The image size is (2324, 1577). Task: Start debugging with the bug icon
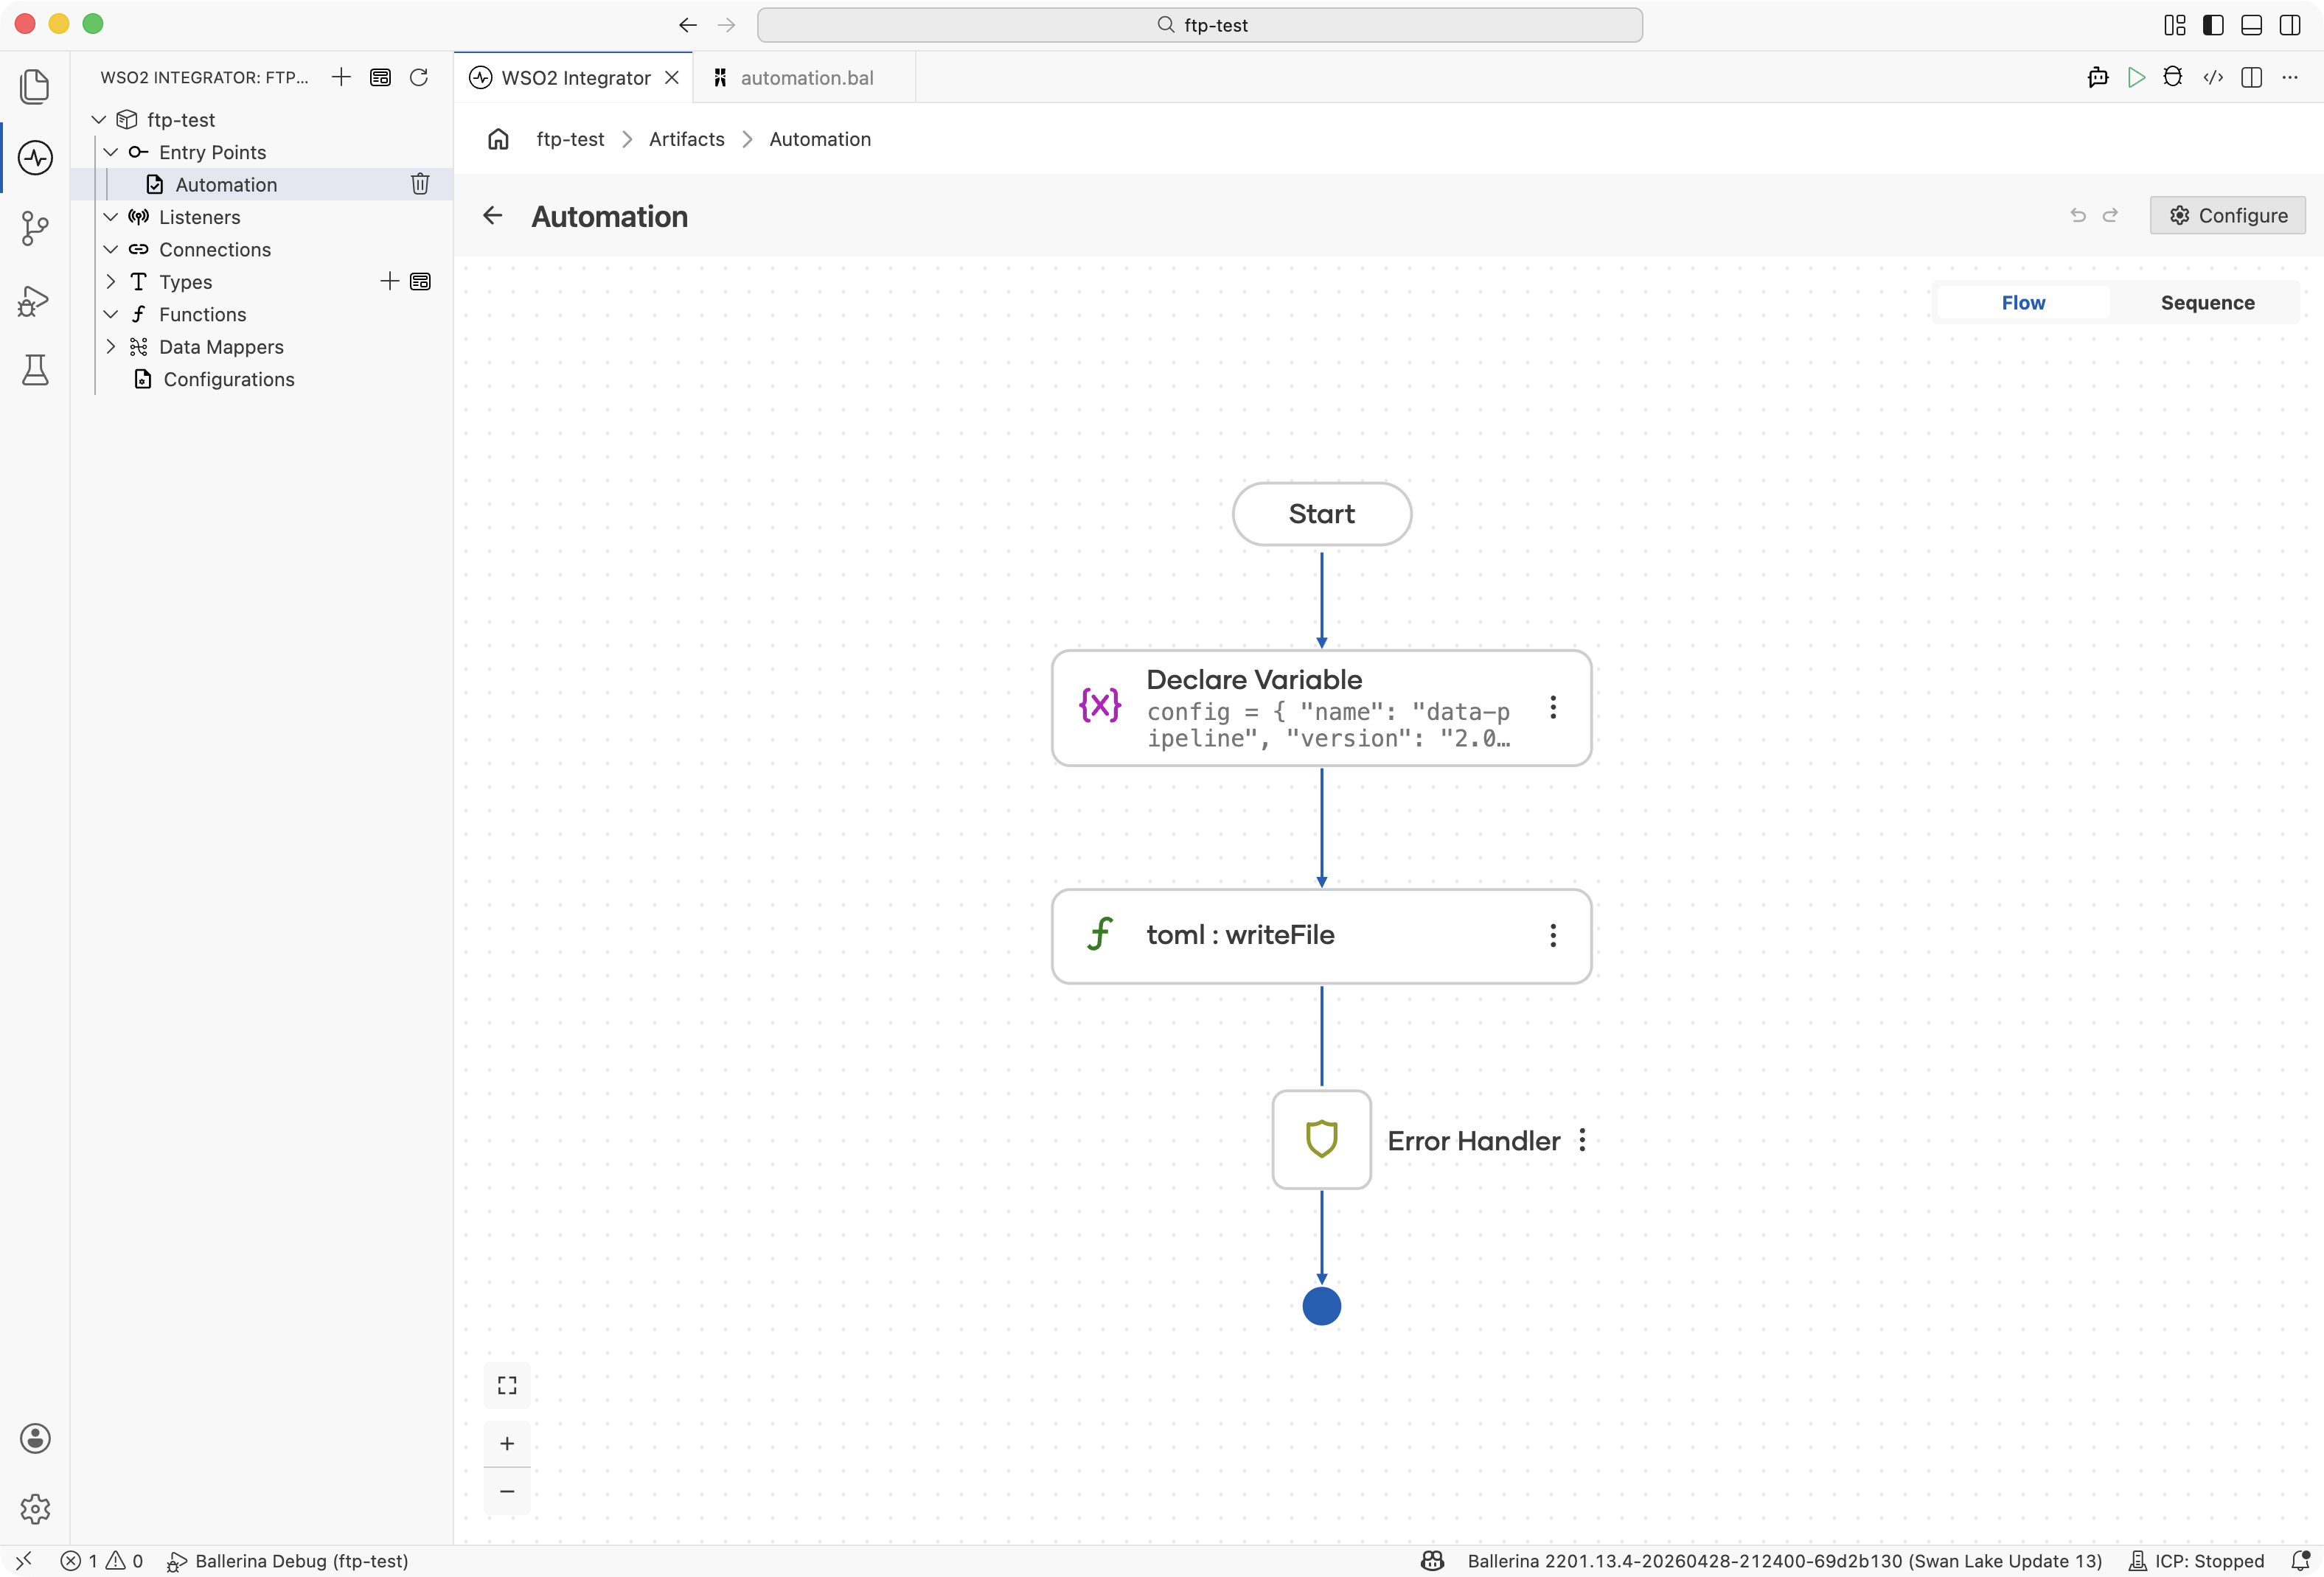point(2173,78)
